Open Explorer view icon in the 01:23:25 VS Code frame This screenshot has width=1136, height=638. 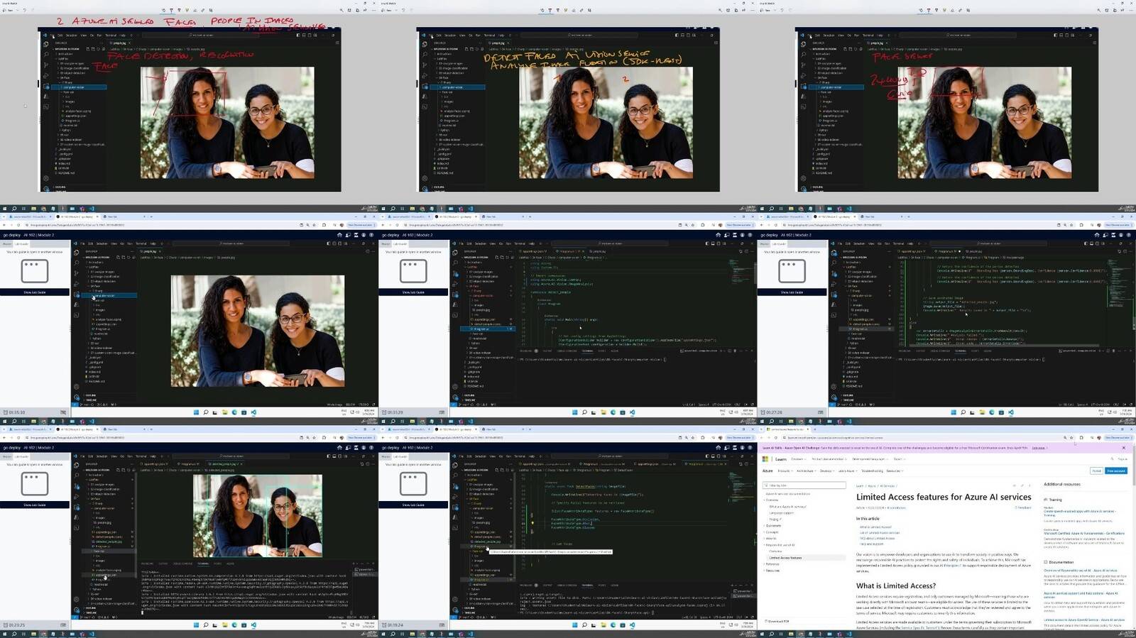pyautogui.click(x=77, y=466)
